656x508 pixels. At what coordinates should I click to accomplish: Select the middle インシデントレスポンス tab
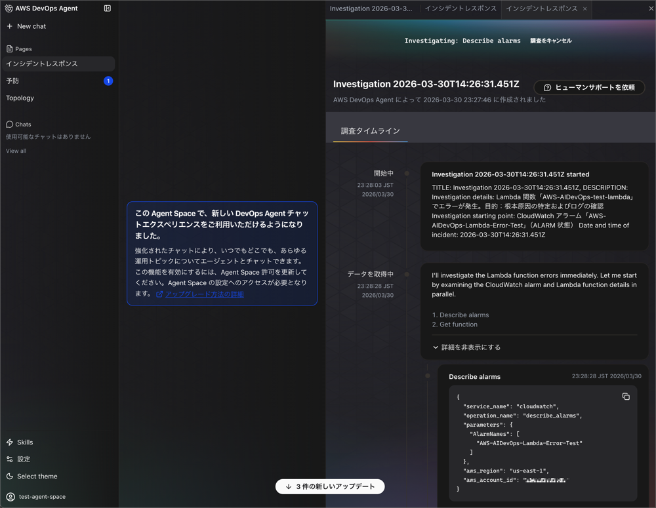click(x=460, y=9)
